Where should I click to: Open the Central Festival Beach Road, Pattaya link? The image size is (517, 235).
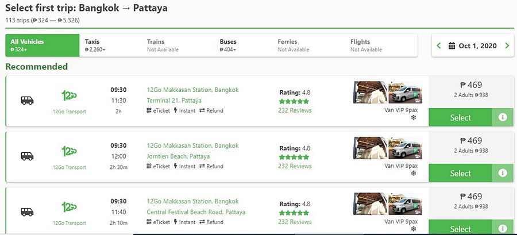tap(196, 212)
